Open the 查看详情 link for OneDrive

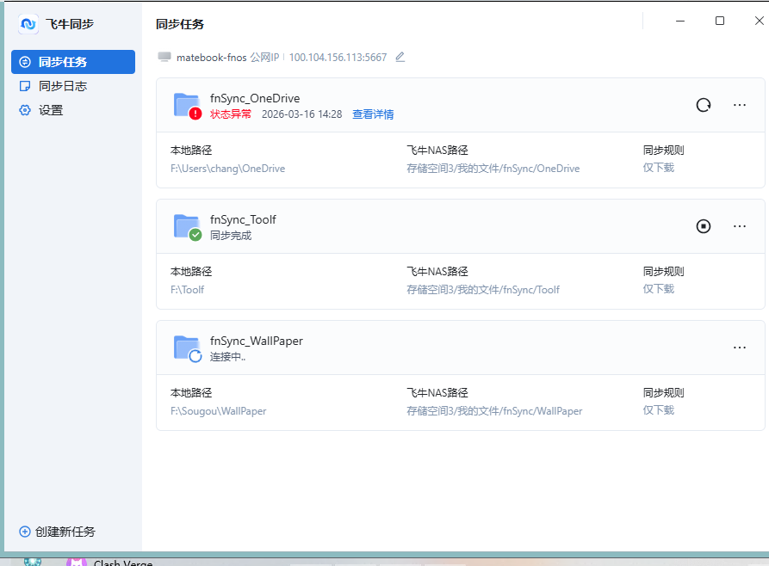pos(373,114)
